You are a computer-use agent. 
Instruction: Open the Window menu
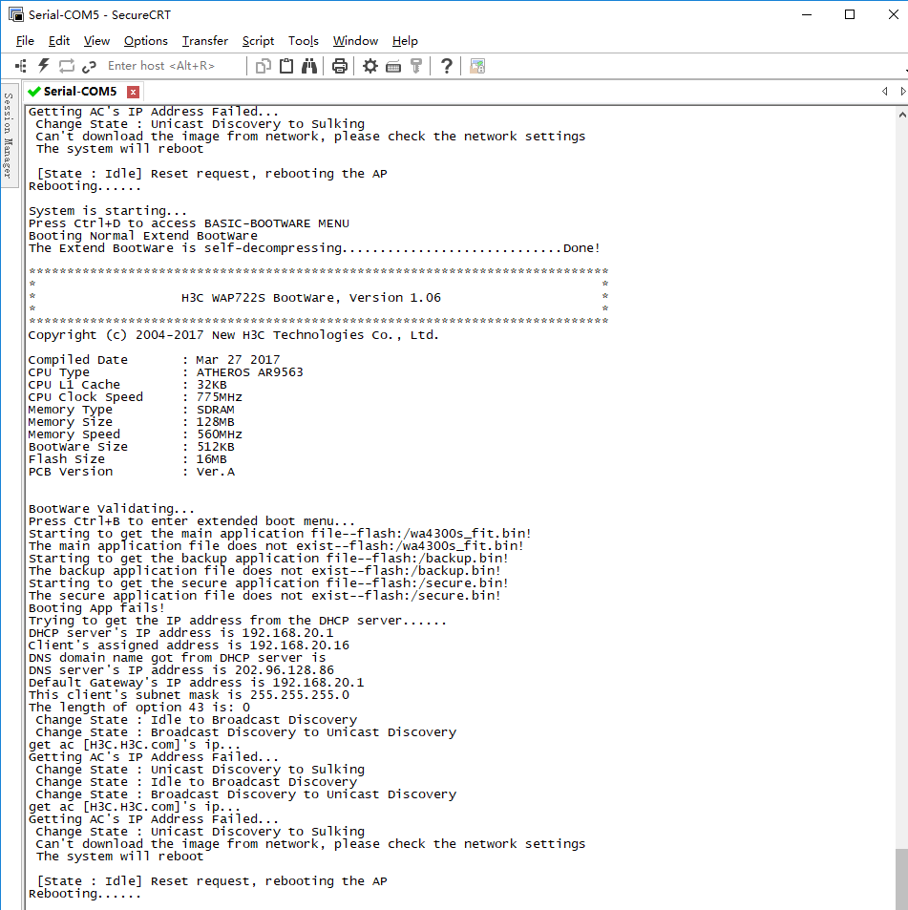(x=355, y=41)
